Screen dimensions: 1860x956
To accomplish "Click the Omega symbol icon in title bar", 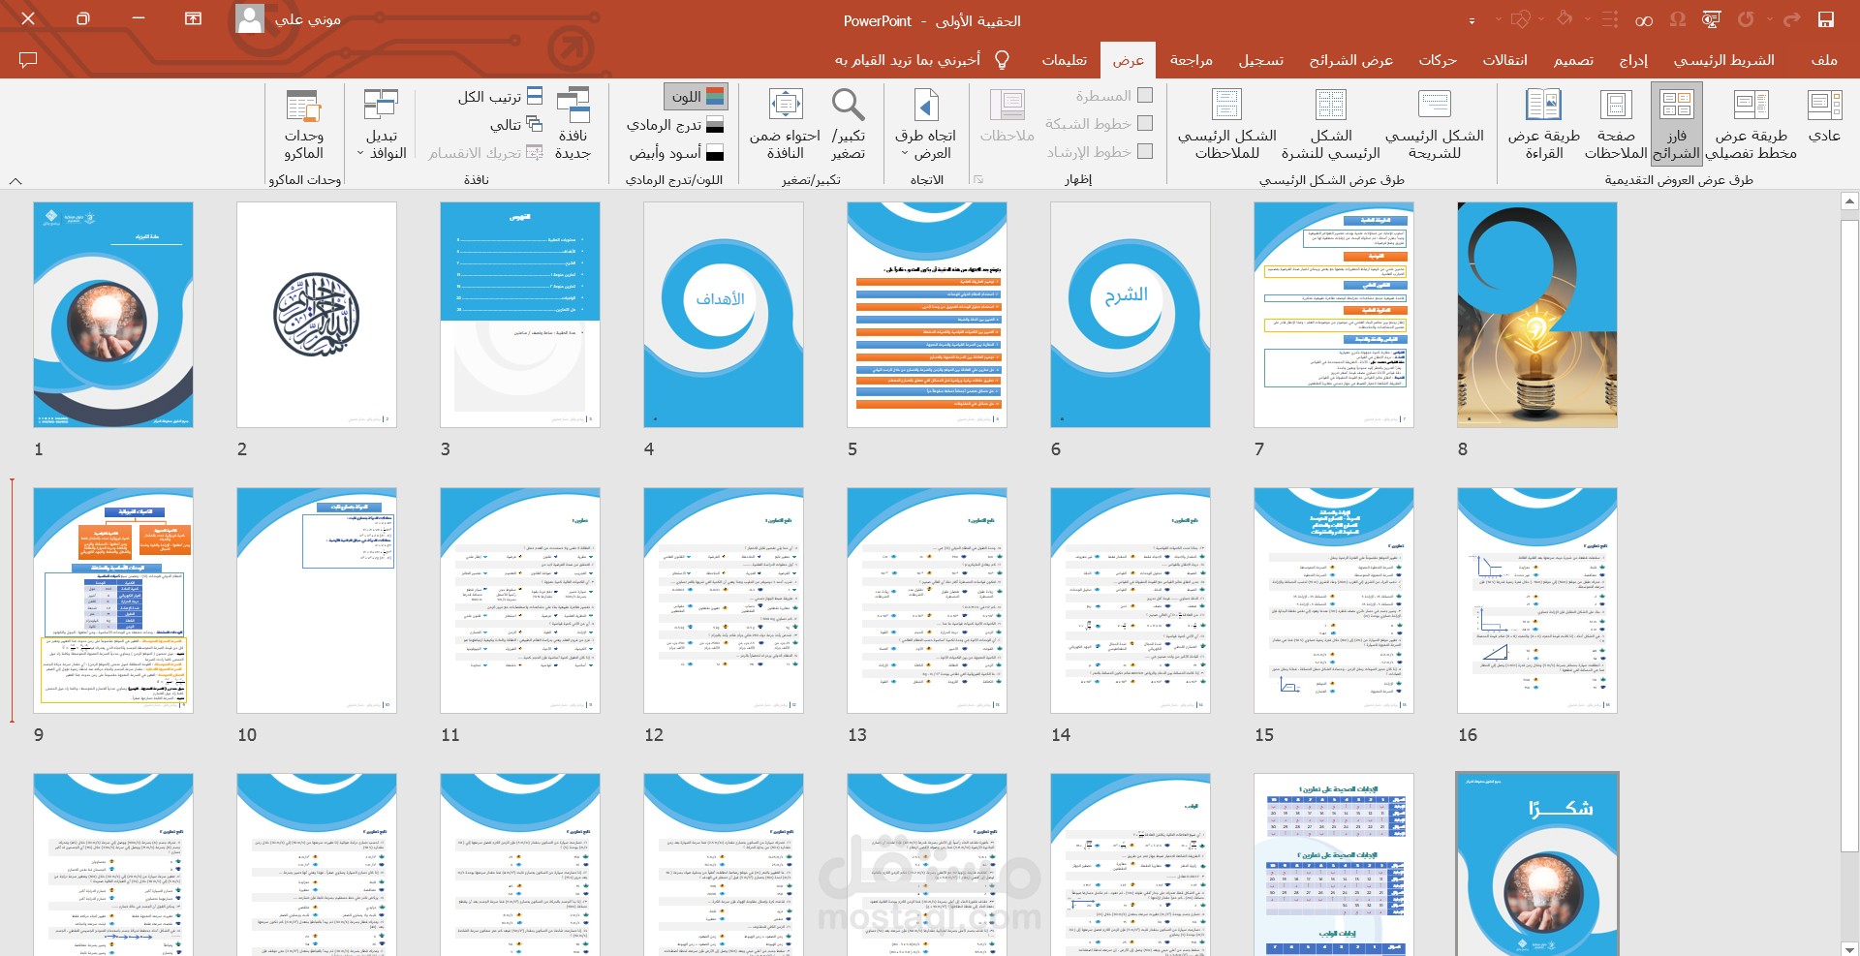I will 1678,19.
